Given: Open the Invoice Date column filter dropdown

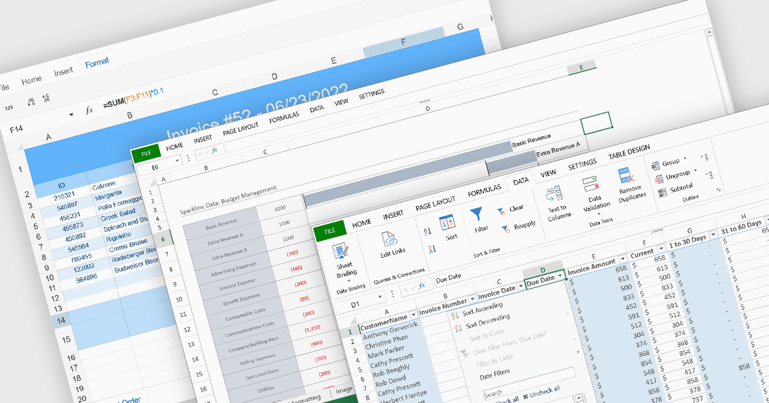Looking at the screenshot, I should (520, 285).
